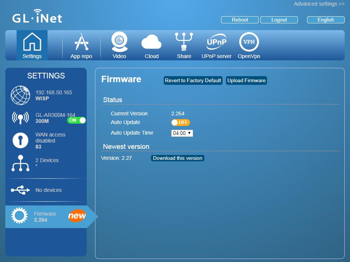
Task: Click the GL·iNet logo
Action: click(37, 17)
